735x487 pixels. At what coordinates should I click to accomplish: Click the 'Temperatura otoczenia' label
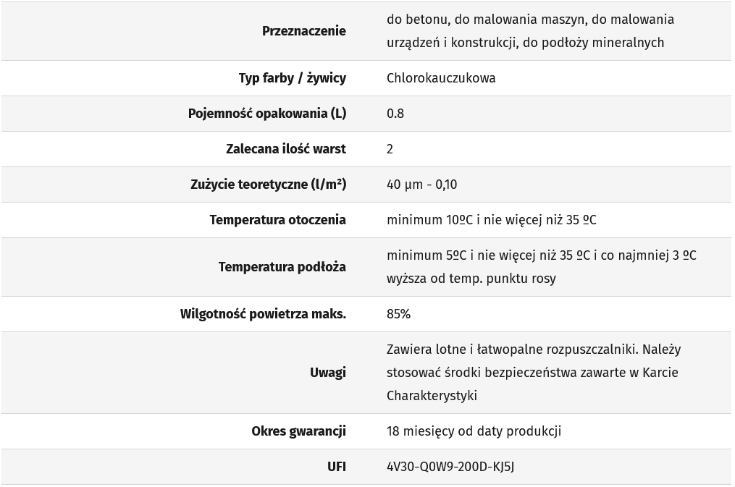pyautogui.click(x=277, y=220)
